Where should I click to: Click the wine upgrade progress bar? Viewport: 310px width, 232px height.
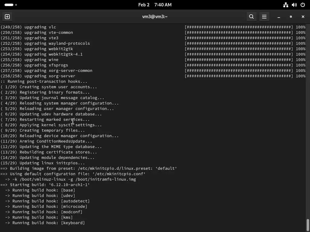(x=239, y=60)
